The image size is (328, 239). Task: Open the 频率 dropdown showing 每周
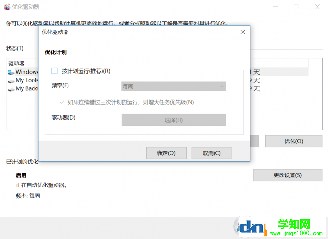coord(174,86)
